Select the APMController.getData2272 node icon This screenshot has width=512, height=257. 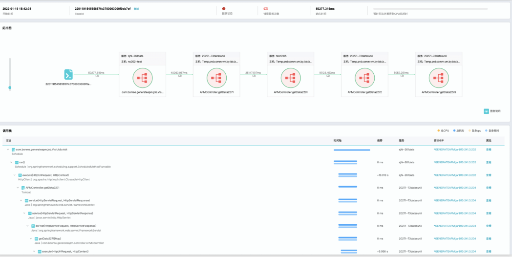point(364,78)
